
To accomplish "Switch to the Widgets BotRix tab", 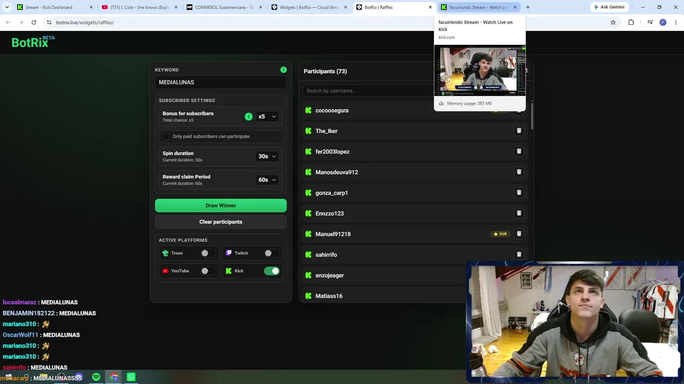I will 309,7.
